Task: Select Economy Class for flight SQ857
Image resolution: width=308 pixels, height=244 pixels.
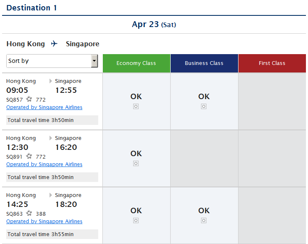Action: [x=136, y=106]
